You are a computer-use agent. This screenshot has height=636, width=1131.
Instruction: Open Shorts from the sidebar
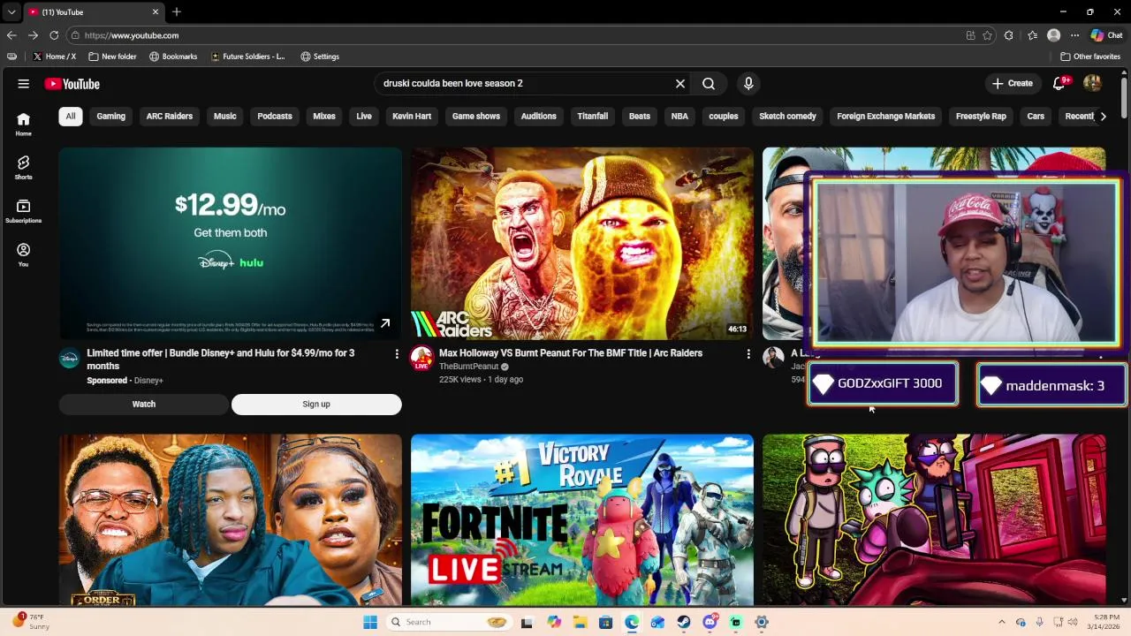(x=24, y=168)
